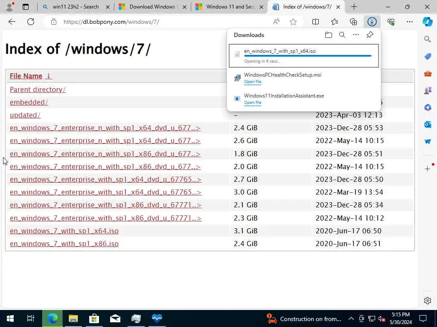
Task: Search downloads with magnifier icon
Action: 342,35
